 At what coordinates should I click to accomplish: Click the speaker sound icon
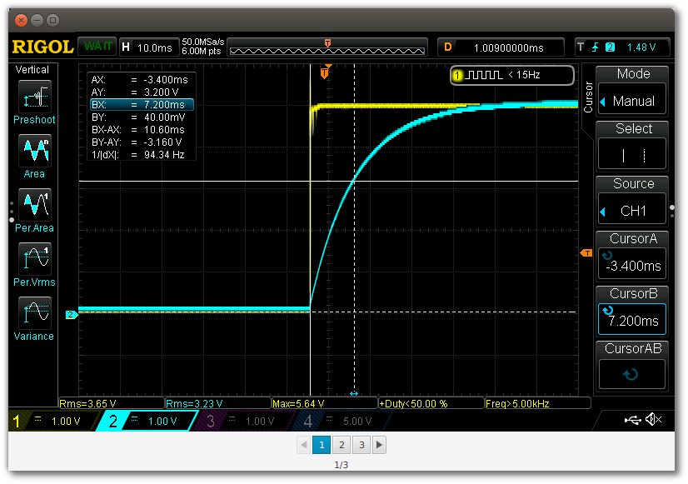click(x=654, y=421)
